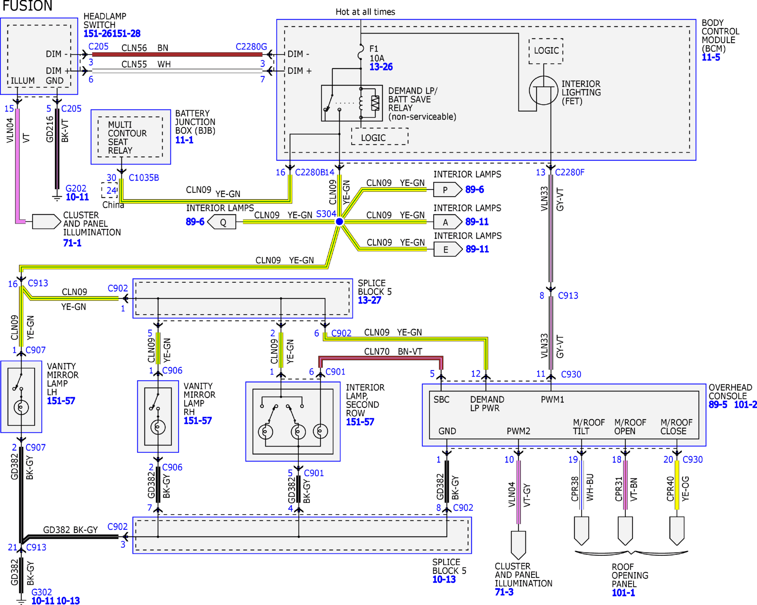The height and width of the screenshot is (605, 757).
Task: Click the arrow box beside cluster and panel illumination 71-1
Action: click(47, 221)
